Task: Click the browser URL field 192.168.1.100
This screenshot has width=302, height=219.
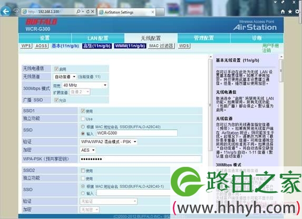Action: [48, 12]
